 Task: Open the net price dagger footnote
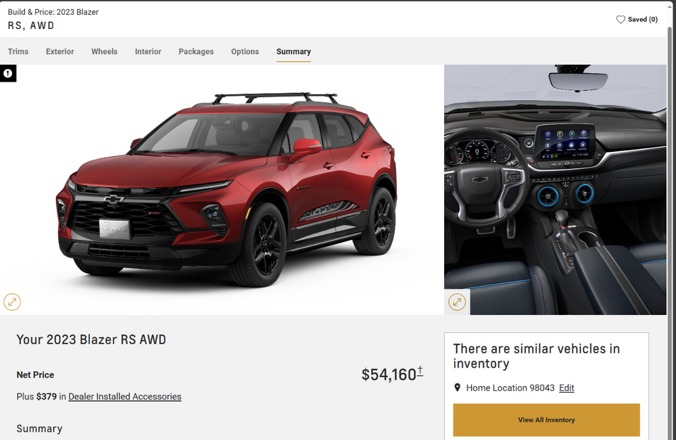coord(420,372)
